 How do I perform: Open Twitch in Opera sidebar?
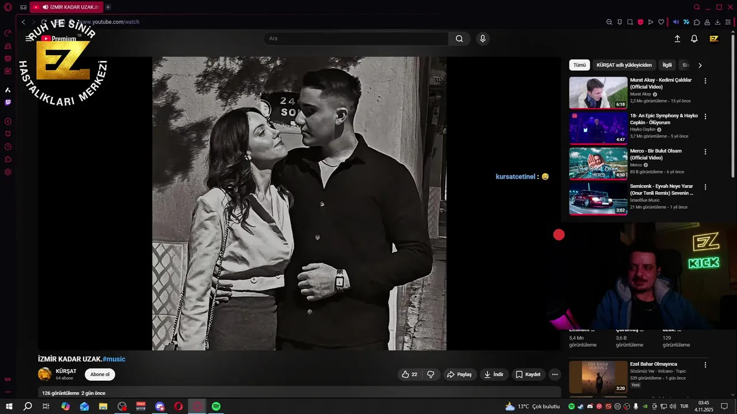pyautogui.click(x=8, y=102)
